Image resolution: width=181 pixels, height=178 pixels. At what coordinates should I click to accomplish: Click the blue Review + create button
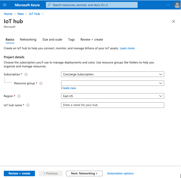tap(19, 173)
